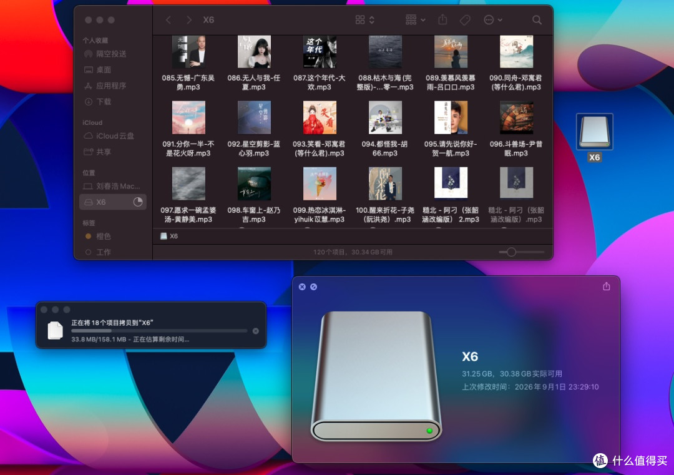Open the tag editor in toolbar
This screenshot has width=674, height=475.
465,20
